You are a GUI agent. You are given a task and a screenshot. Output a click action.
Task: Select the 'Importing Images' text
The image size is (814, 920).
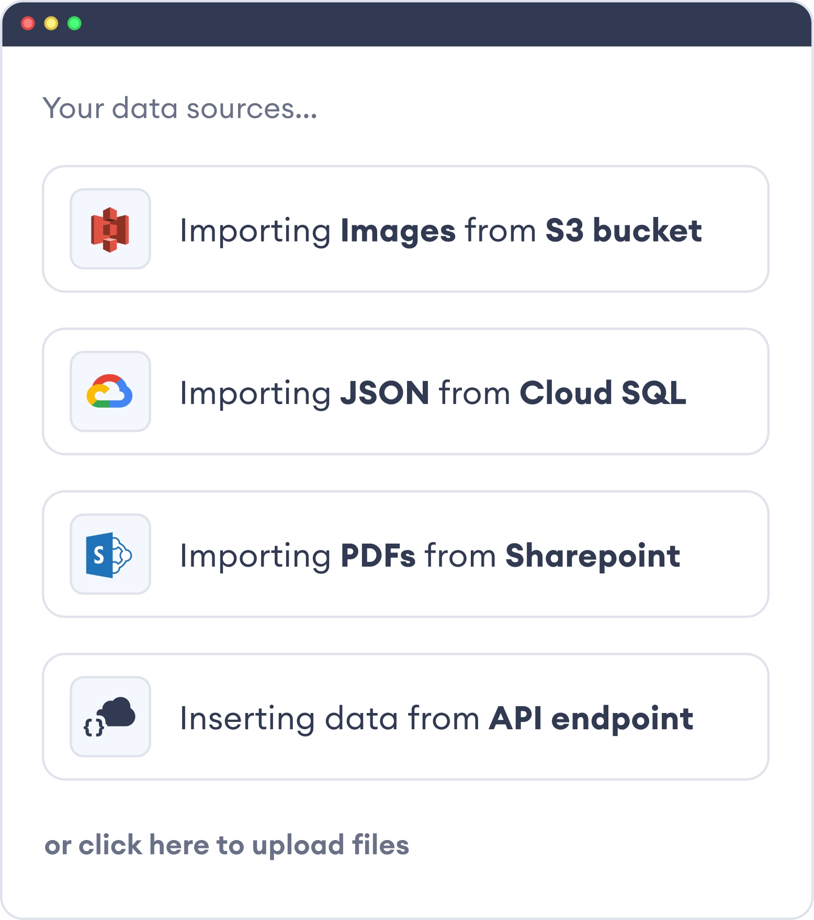click(317, 231)
